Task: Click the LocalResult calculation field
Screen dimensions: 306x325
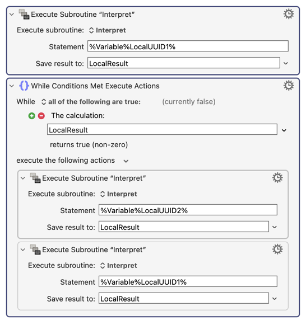Action: (x=162, y=130)
